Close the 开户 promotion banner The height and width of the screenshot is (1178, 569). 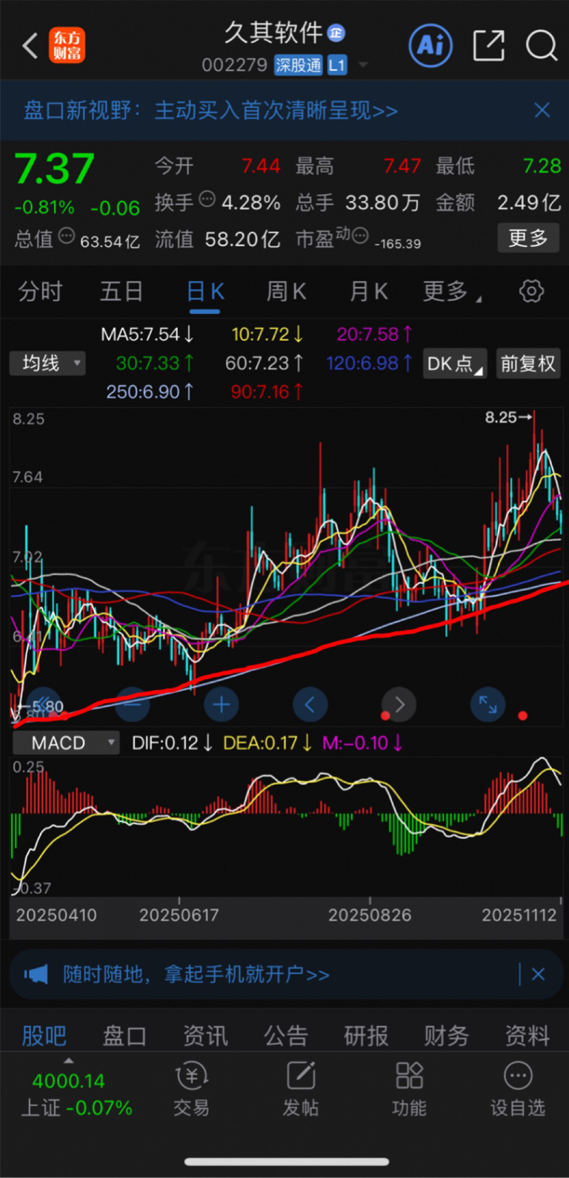(x=539, y=974)
